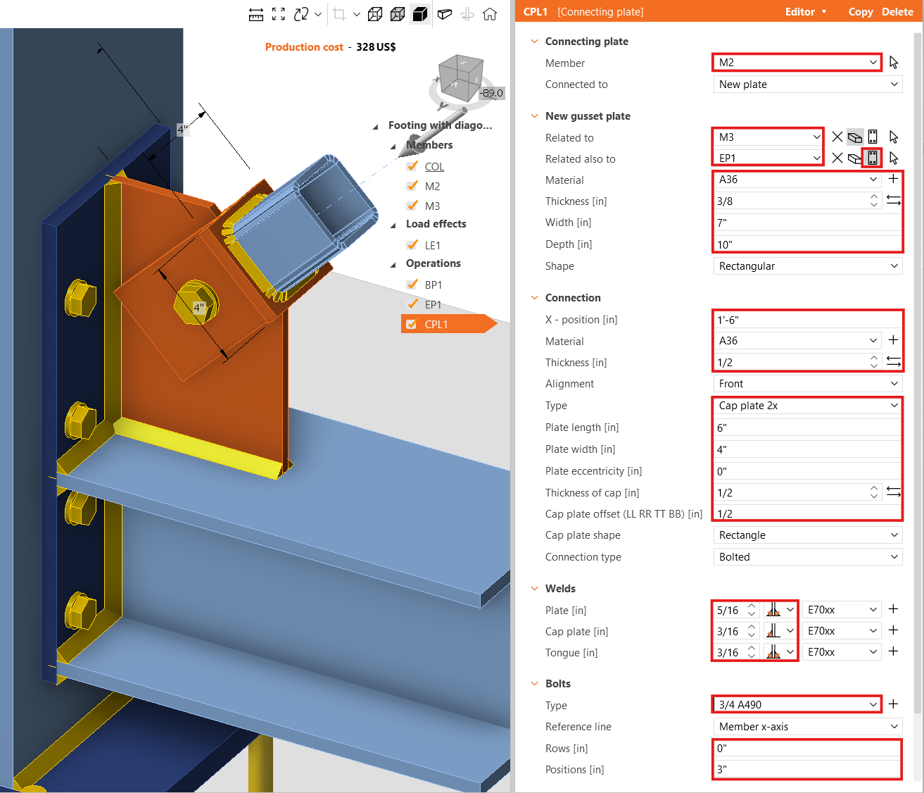Select the CPL1 operation in tree
This screenshot has height=793, width=924.
[x=436, y=325]
